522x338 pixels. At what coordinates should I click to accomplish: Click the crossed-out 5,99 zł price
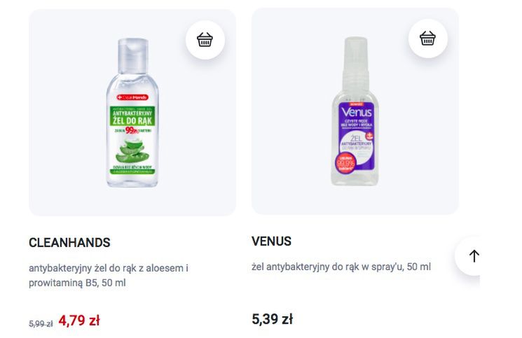pos(41,323)
